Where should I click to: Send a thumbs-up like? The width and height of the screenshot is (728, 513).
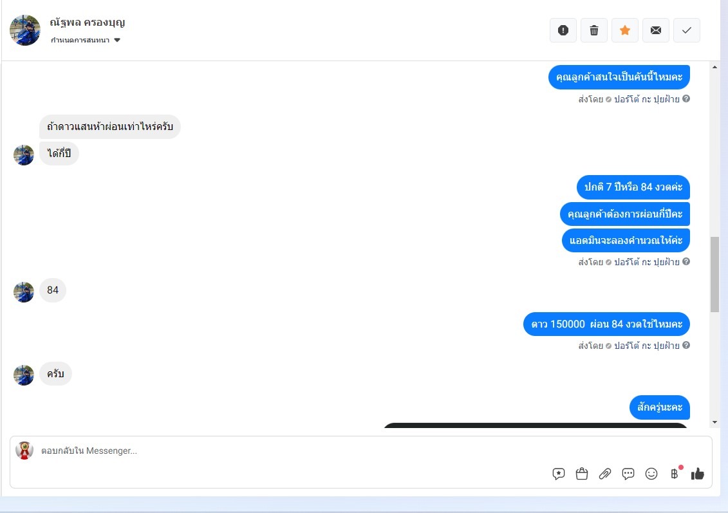[x=697, y=474]
